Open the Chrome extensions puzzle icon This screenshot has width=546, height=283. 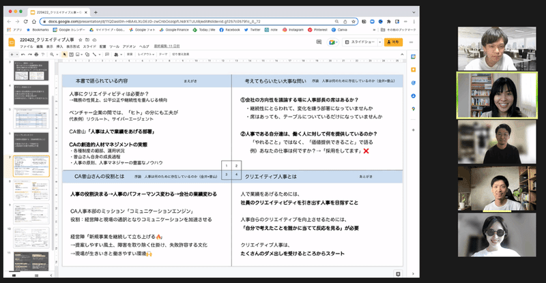tap(388, 22)
